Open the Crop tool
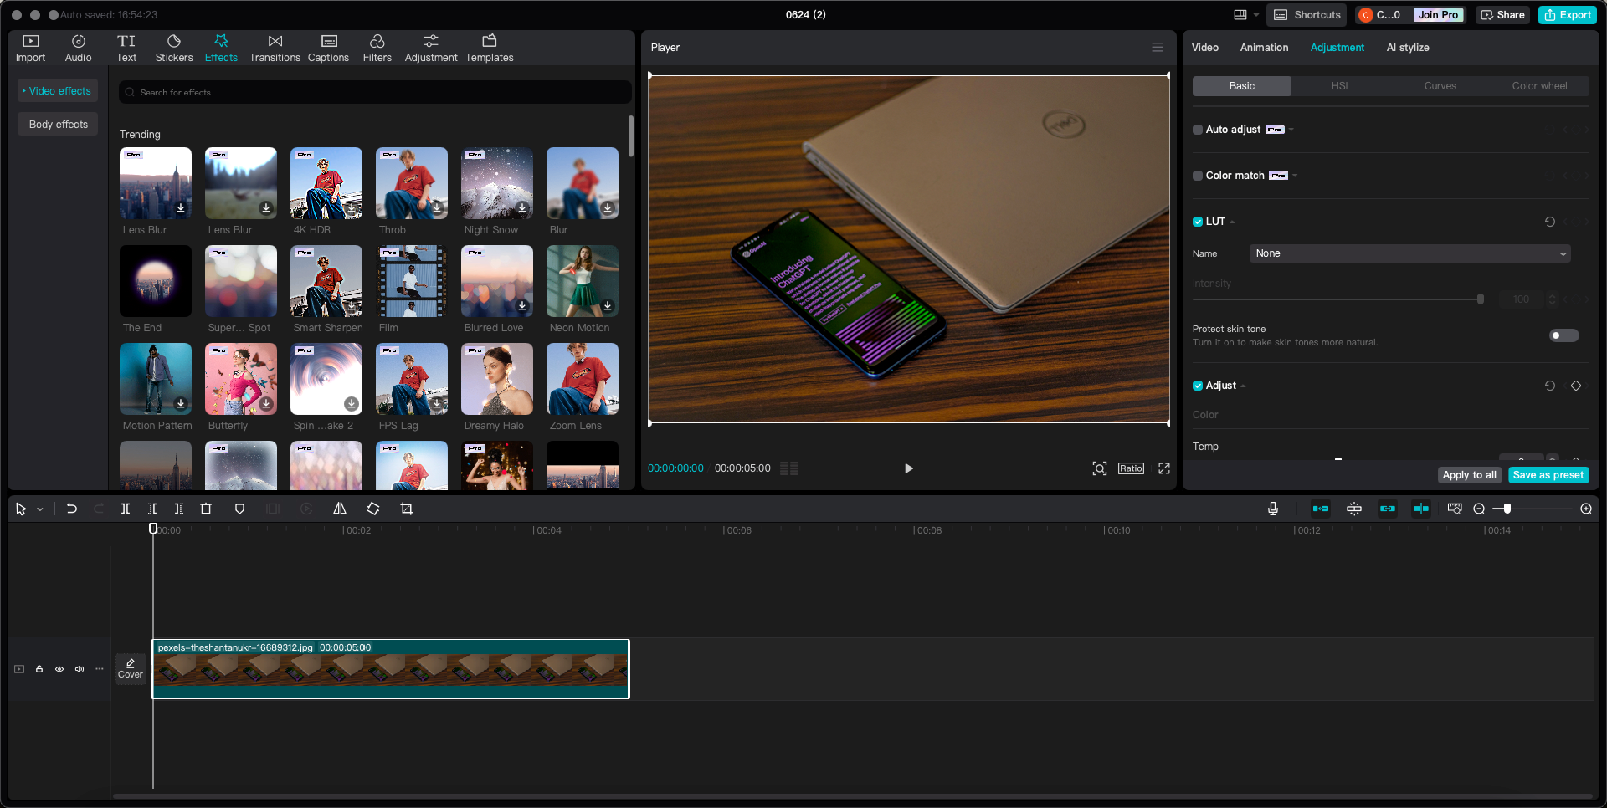 pos(406,509)
